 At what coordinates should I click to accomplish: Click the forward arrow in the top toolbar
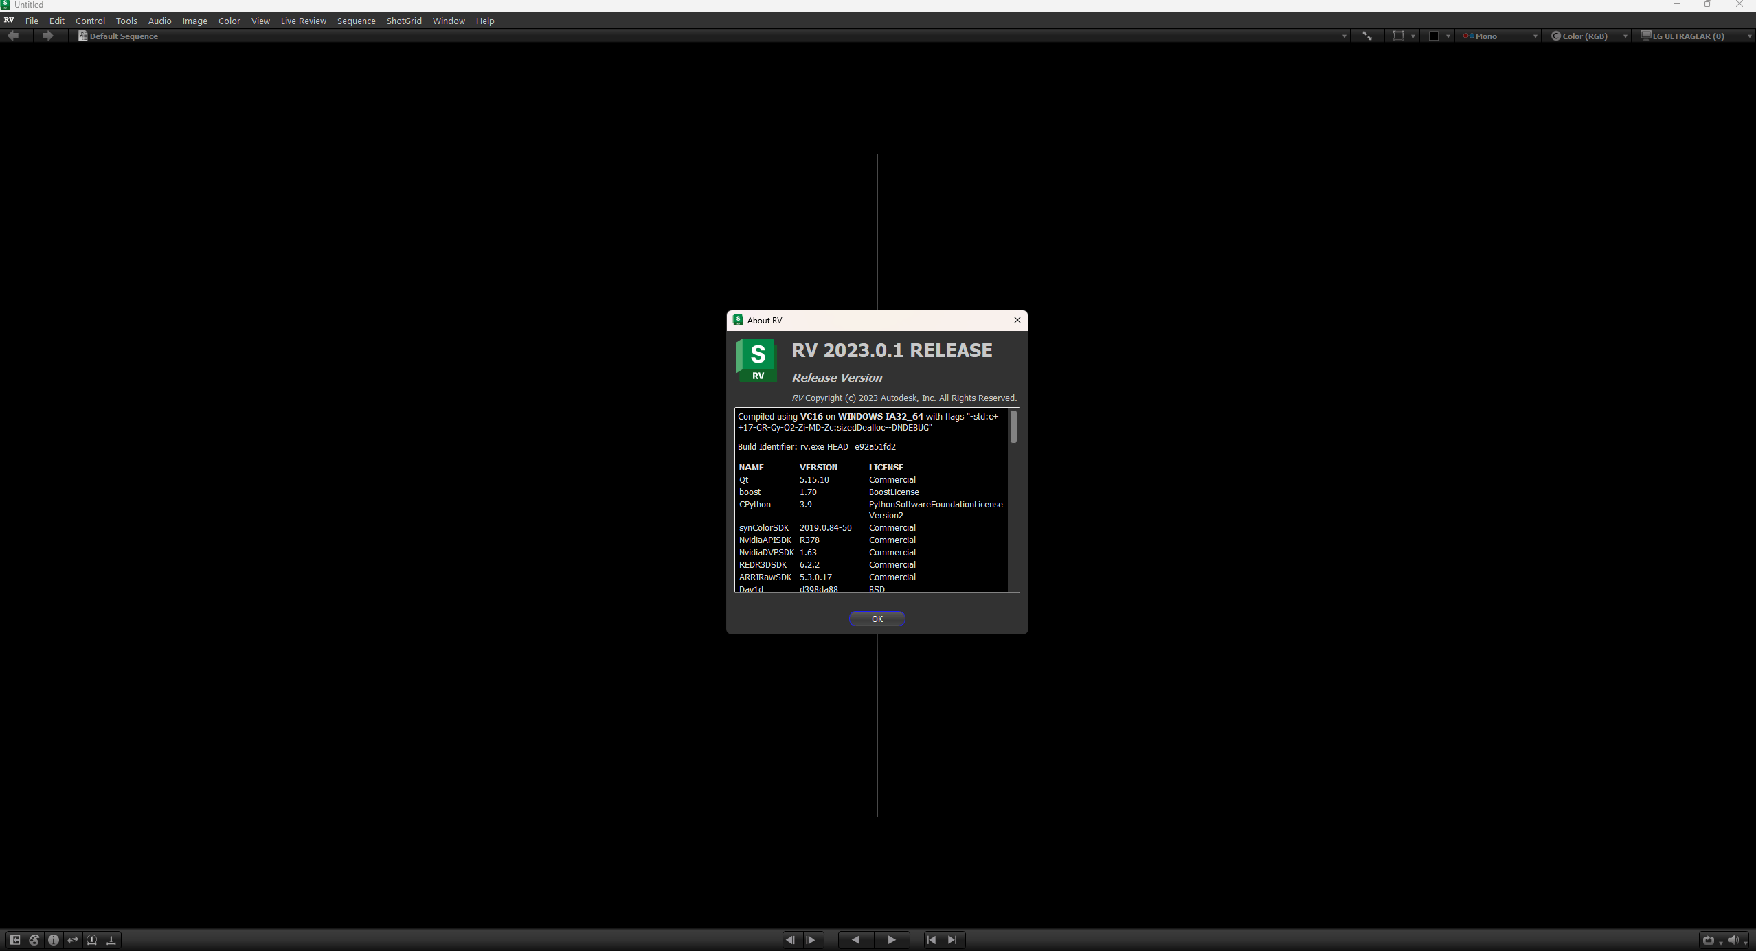[x=47, y=36]
